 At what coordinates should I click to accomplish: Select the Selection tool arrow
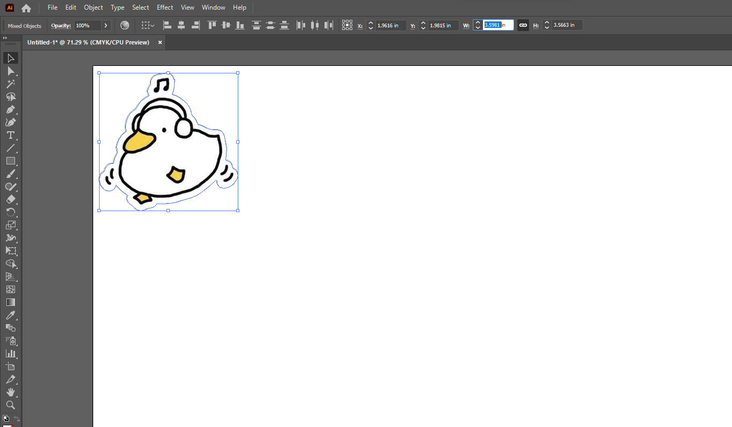pyautogui.click(x=10, y=58)
